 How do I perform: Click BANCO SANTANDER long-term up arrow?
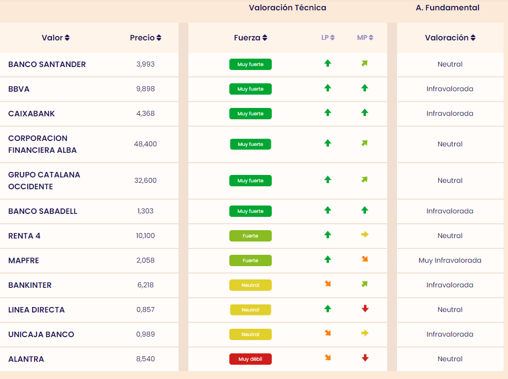pyautogui.click(x=327, y=63)
